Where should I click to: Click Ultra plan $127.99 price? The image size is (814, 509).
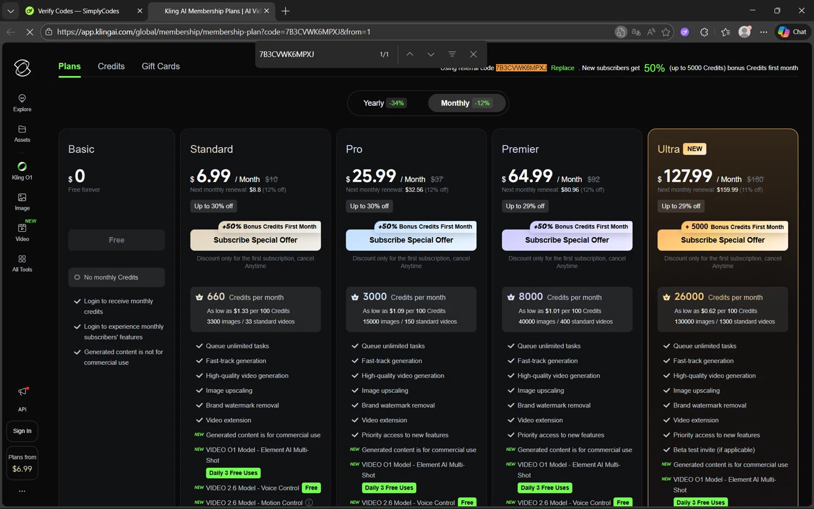click(688, 176)
